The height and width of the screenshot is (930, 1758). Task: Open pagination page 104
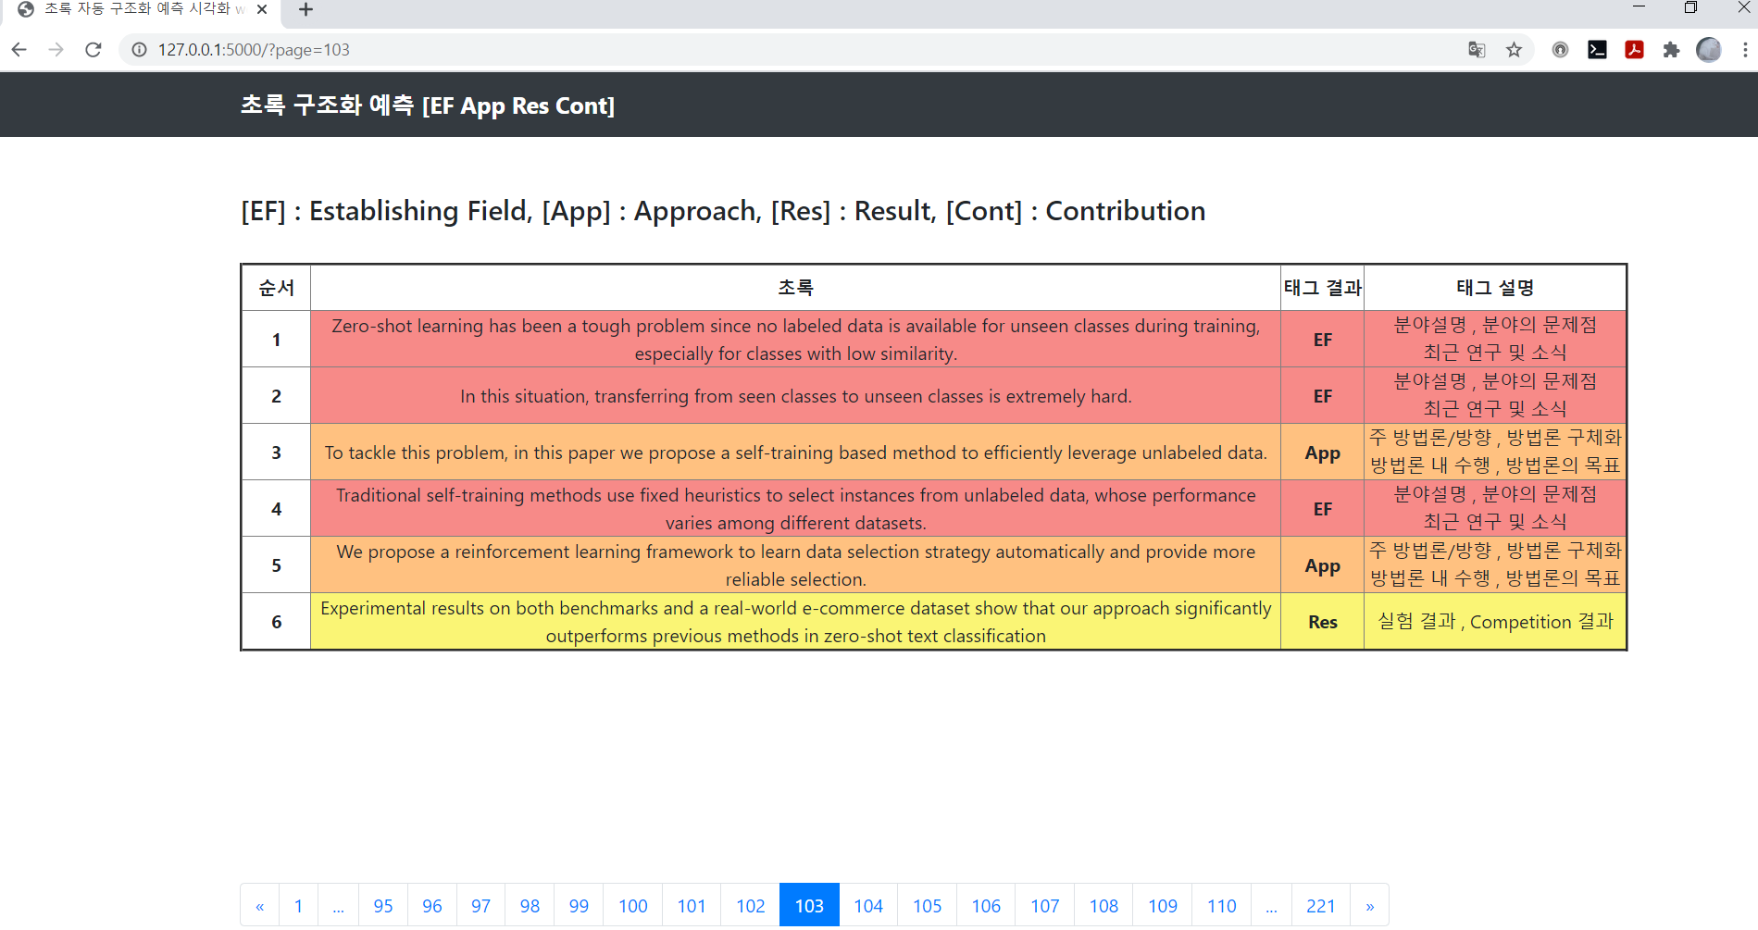click(867, 905)
